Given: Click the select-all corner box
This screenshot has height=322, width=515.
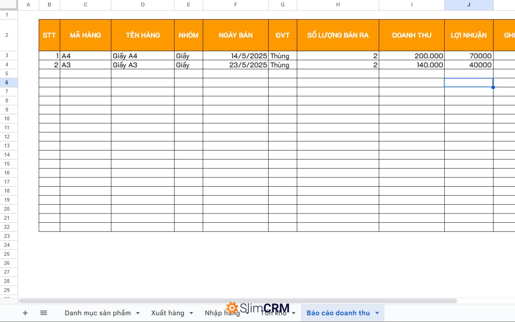Looking at the screenshot, I should coord(8,5).
